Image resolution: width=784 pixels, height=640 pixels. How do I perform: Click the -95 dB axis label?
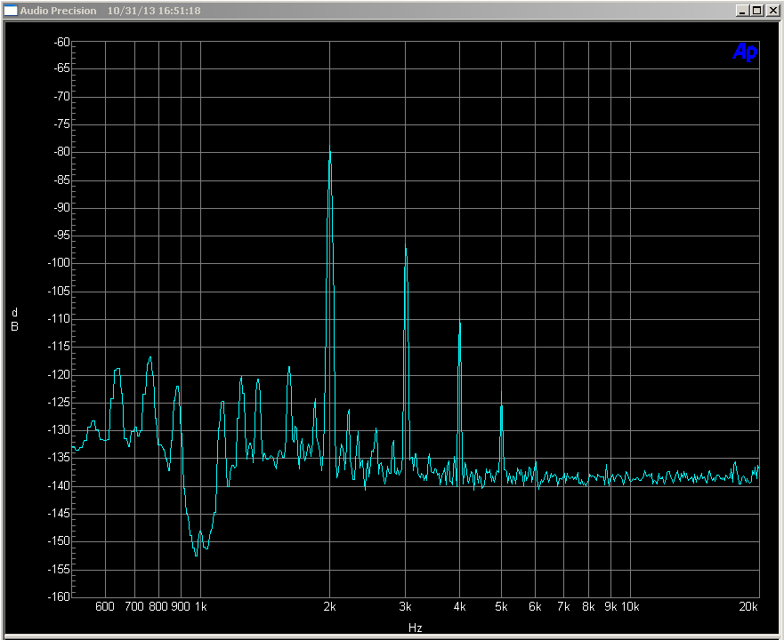[62, 235]
